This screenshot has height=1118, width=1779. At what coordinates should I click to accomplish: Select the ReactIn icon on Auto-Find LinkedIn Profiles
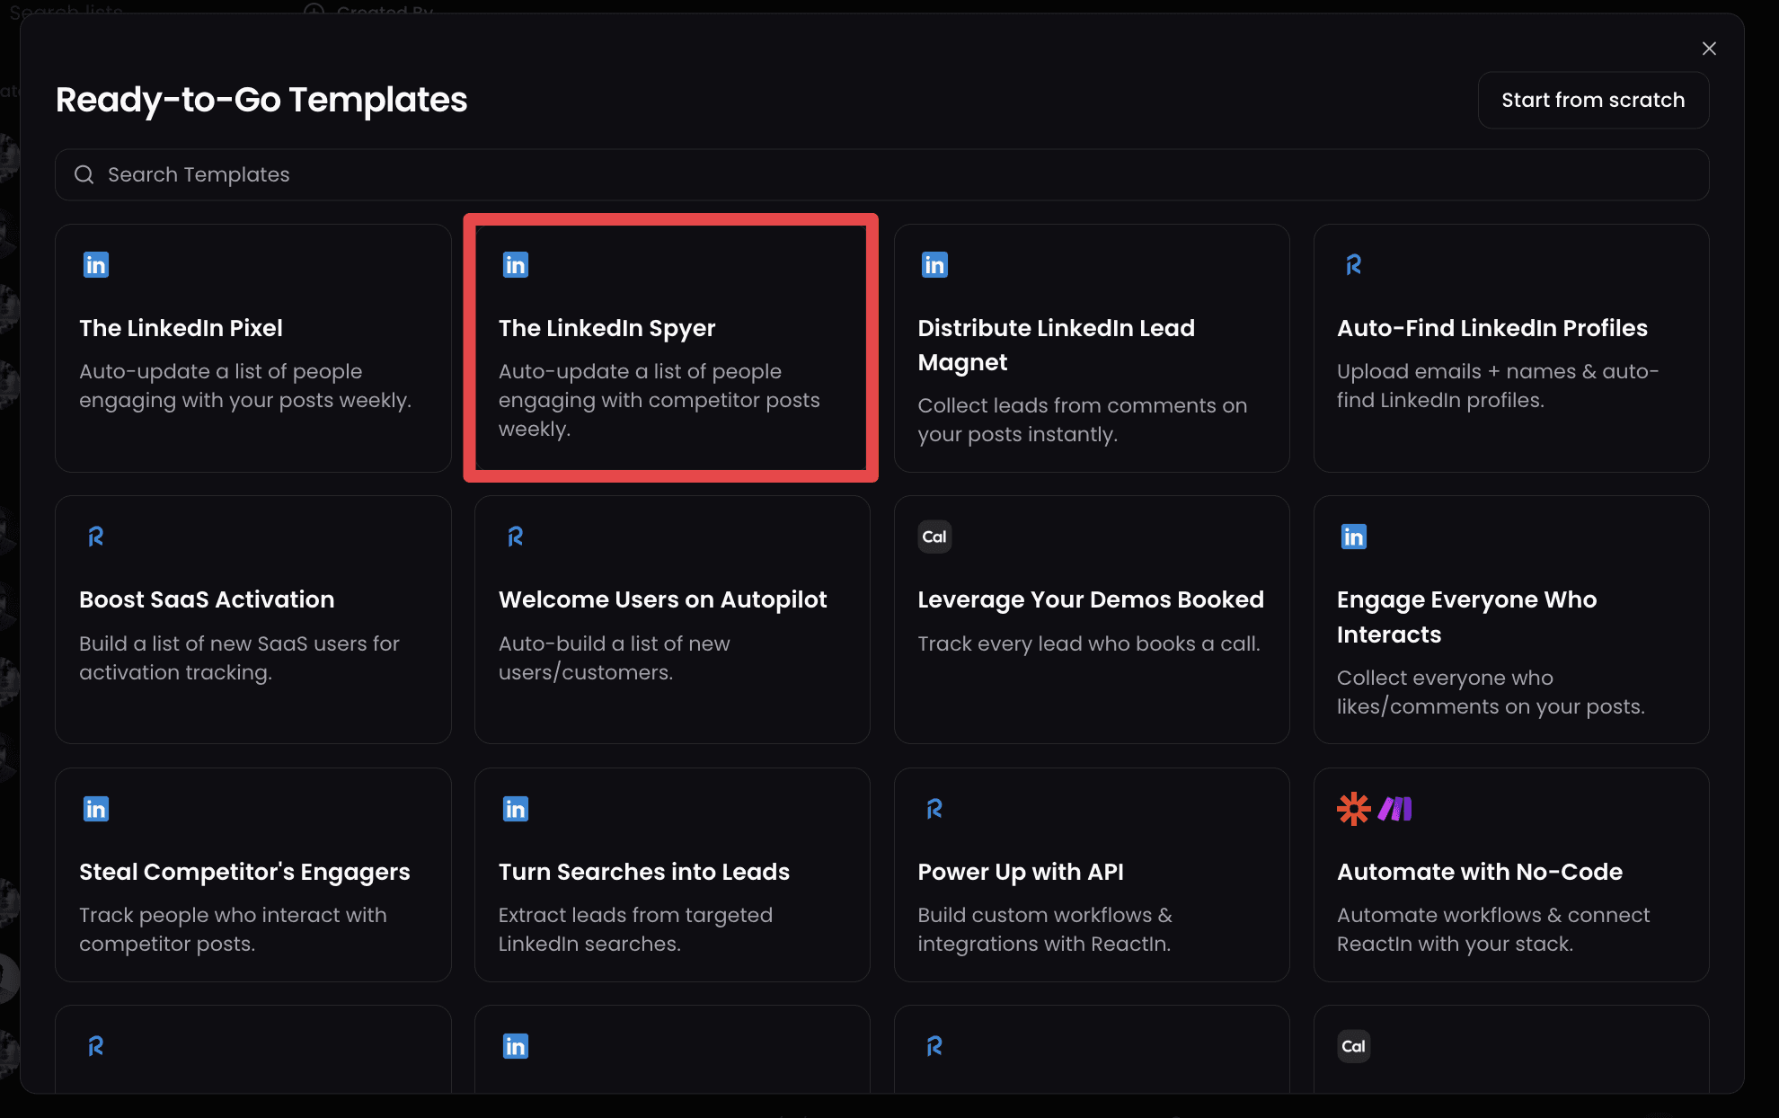point(1353,264)
